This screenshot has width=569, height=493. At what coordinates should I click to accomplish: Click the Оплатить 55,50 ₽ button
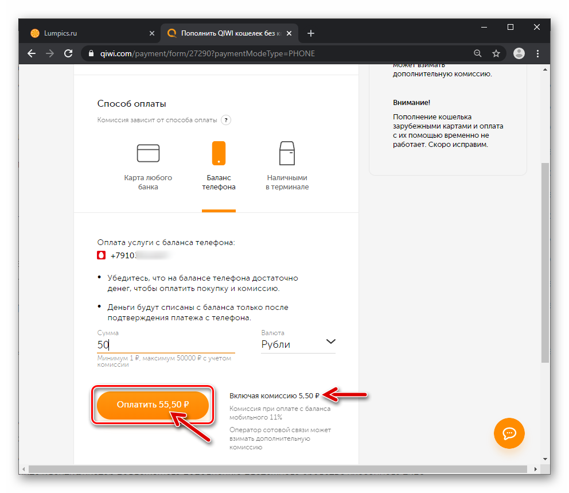pyautogui.click(x=153, y=405)
